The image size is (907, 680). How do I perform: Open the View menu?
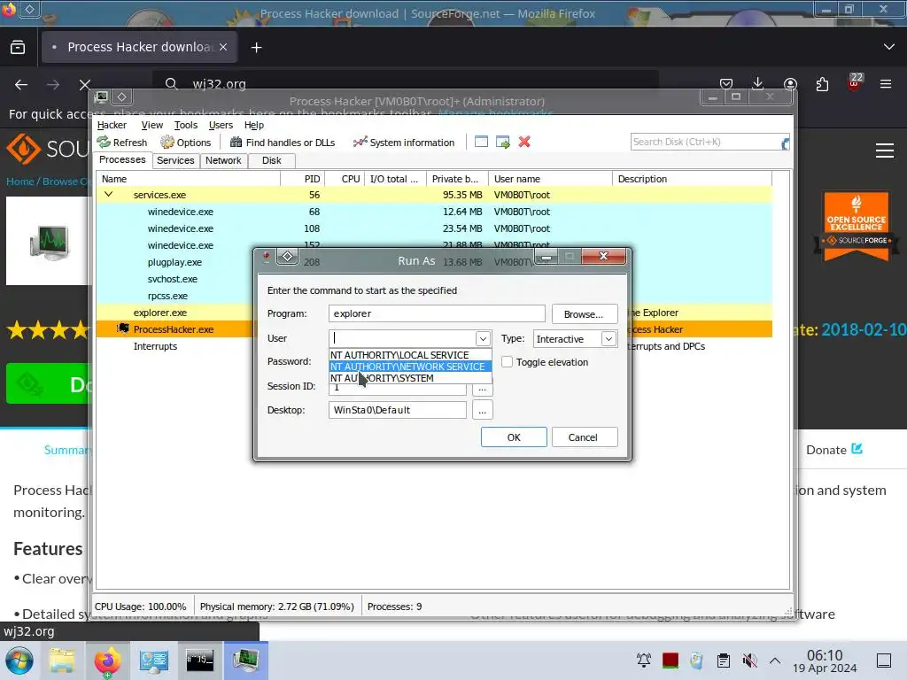pyautogui.click(x=152, y=125)
